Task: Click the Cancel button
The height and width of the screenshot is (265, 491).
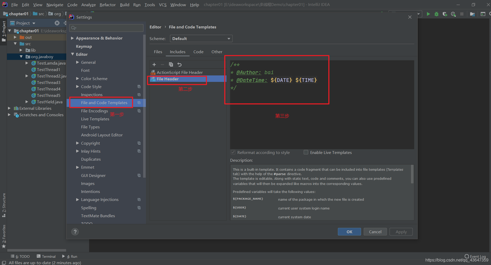Action: pos(375,232)
